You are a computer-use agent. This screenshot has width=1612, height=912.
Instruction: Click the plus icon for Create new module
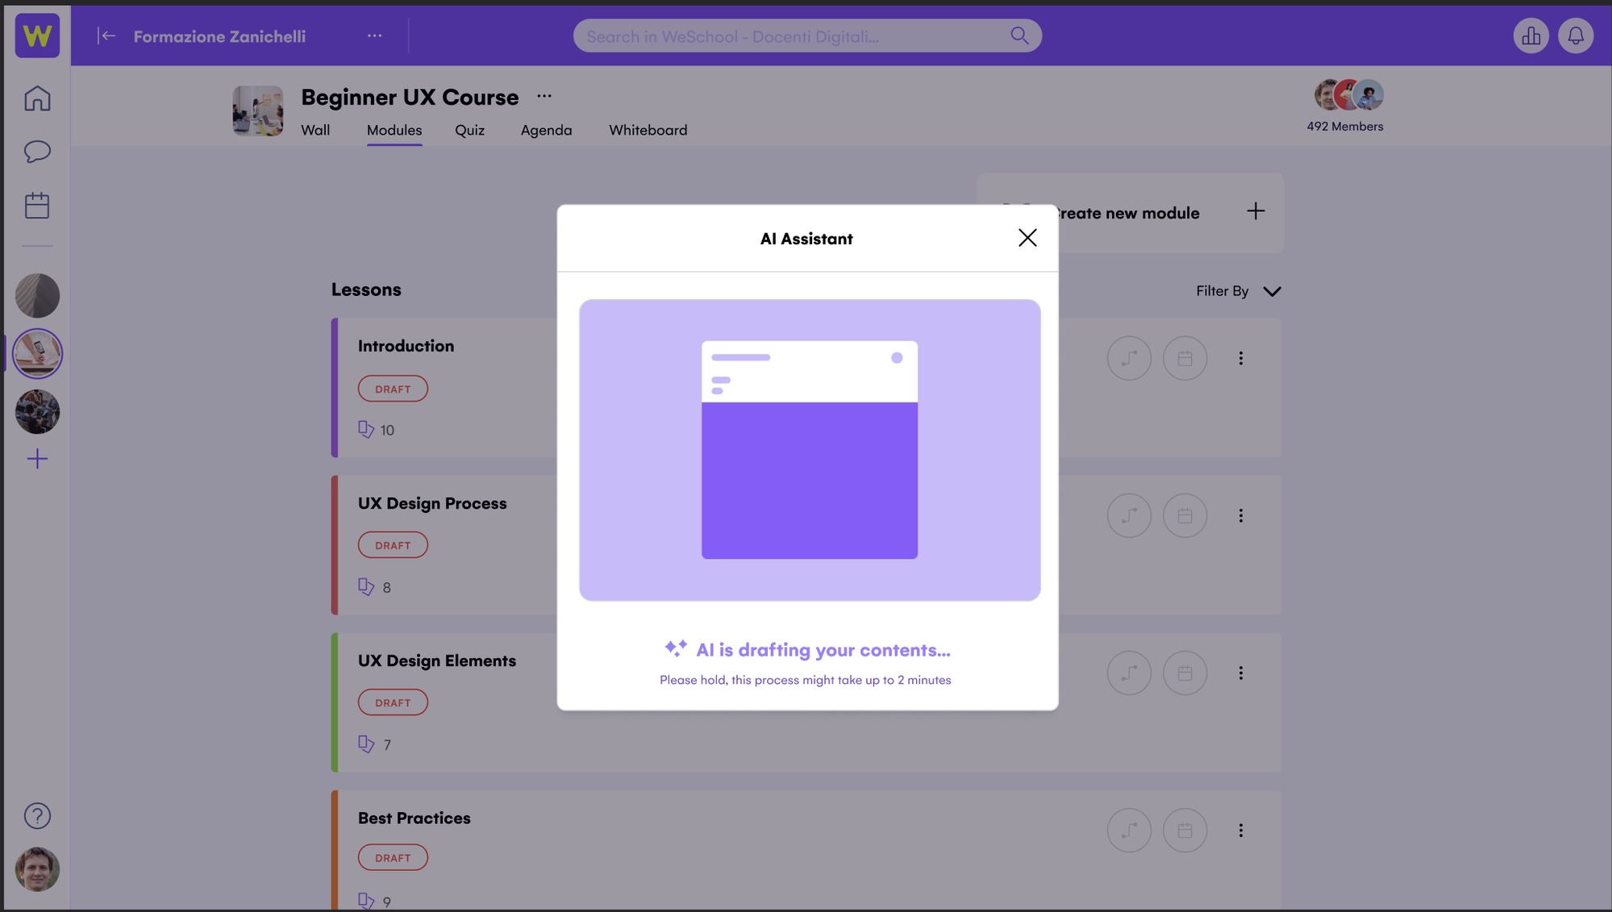point(1256,211)
